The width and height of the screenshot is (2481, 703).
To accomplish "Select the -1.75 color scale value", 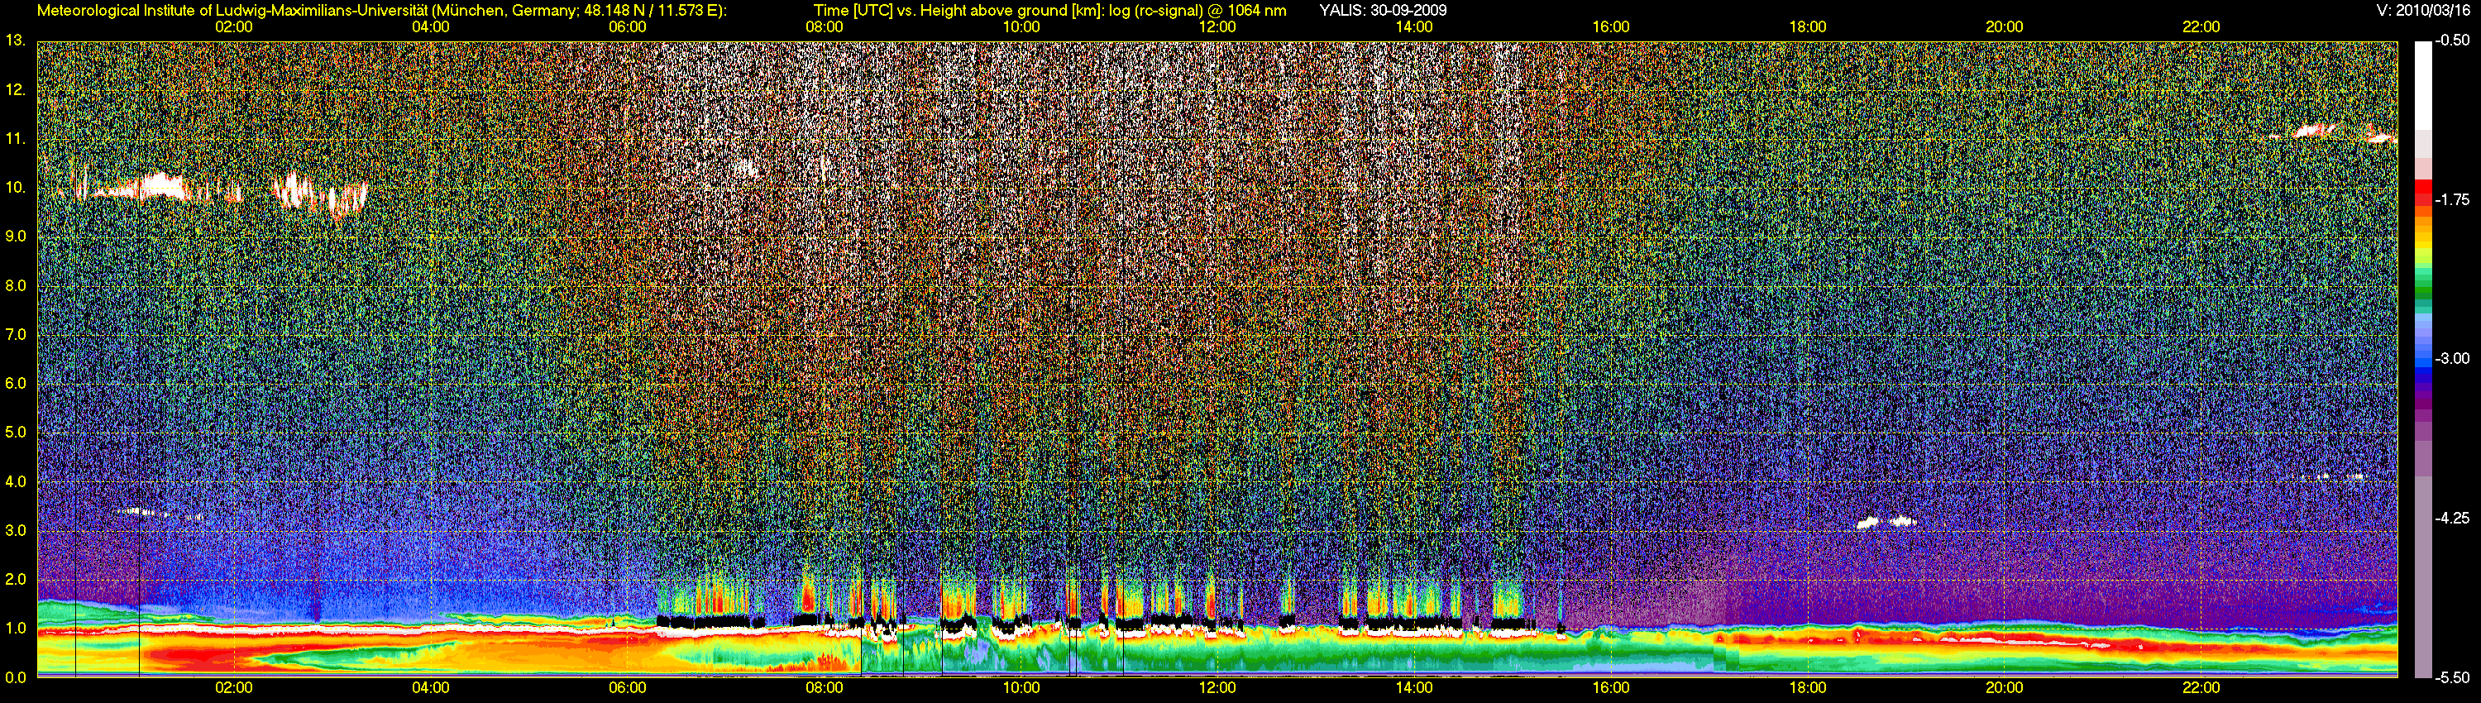I will tap(2452, 199).
